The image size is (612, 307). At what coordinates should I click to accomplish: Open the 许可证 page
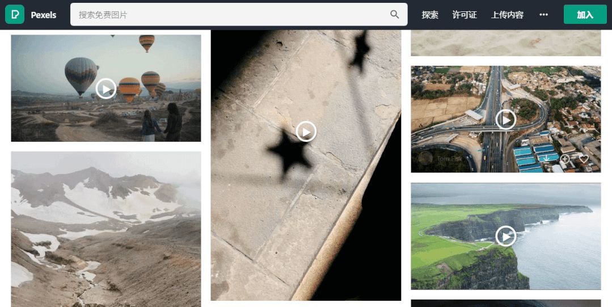(x=465, y=15)
